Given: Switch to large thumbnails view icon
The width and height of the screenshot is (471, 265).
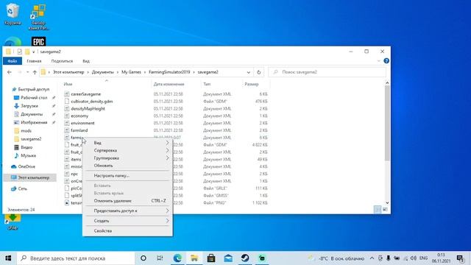Looking at the screenshot, I should click(385, 209).
